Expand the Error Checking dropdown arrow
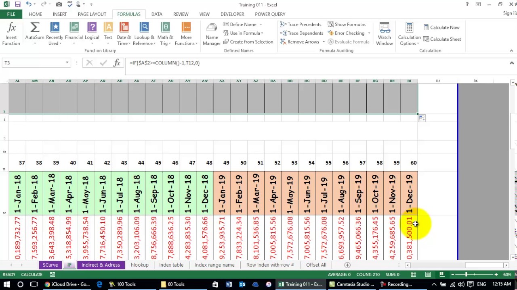Image resolution: width=517 pixels, height=290 pixels. [369, 33]
